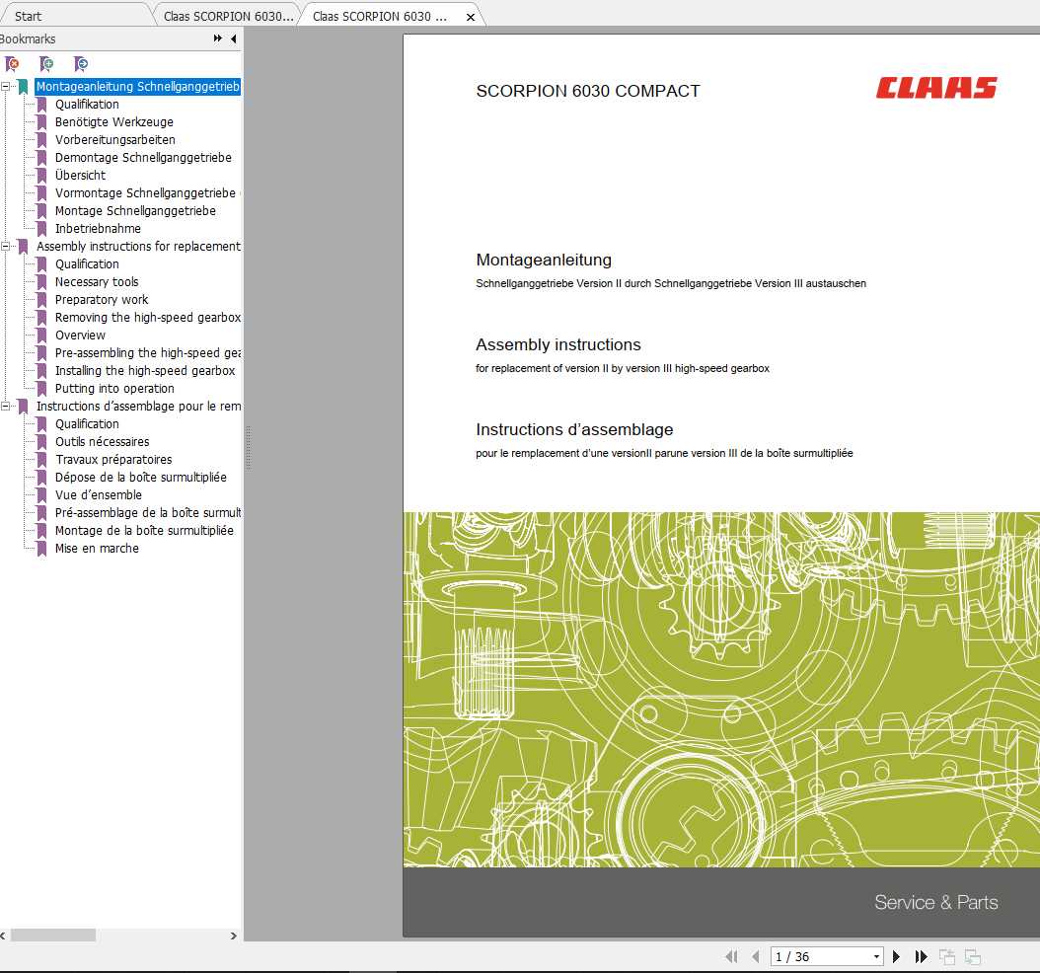Open the Putting into operation bookmark

pos(116,388)
